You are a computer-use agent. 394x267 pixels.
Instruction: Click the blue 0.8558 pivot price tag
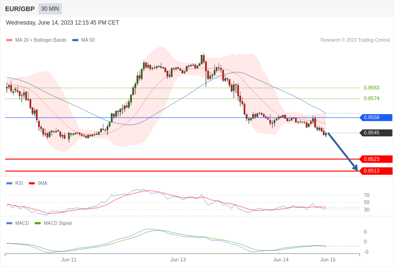click(376, 117)
